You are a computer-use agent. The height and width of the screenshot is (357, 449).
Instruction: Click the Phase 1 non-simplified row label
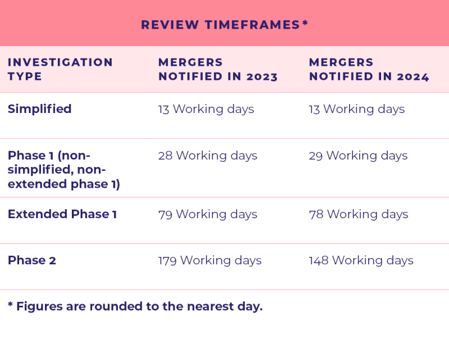click(63, 169)
